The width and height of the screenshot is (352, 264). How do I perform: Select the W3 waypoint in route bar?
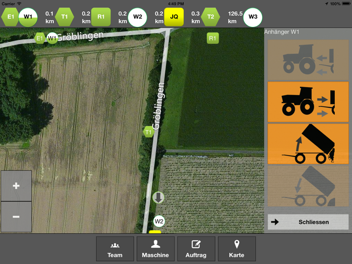pos(253,17)
